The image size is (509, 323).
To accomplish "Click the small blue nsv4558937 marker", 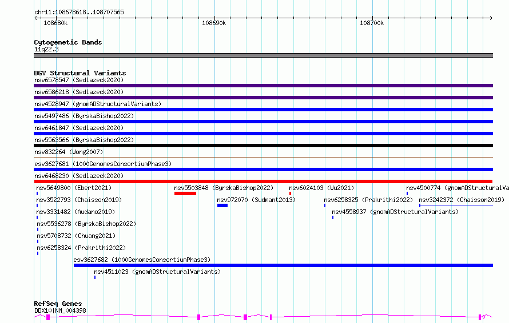I will 333,217.
